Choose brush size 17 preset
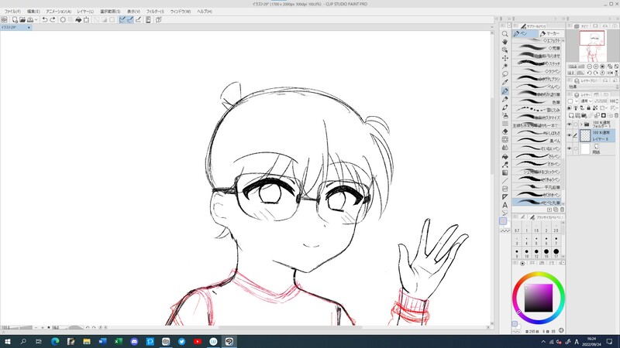620x348 pixels. pyautogui.click(x=556, y=253)
